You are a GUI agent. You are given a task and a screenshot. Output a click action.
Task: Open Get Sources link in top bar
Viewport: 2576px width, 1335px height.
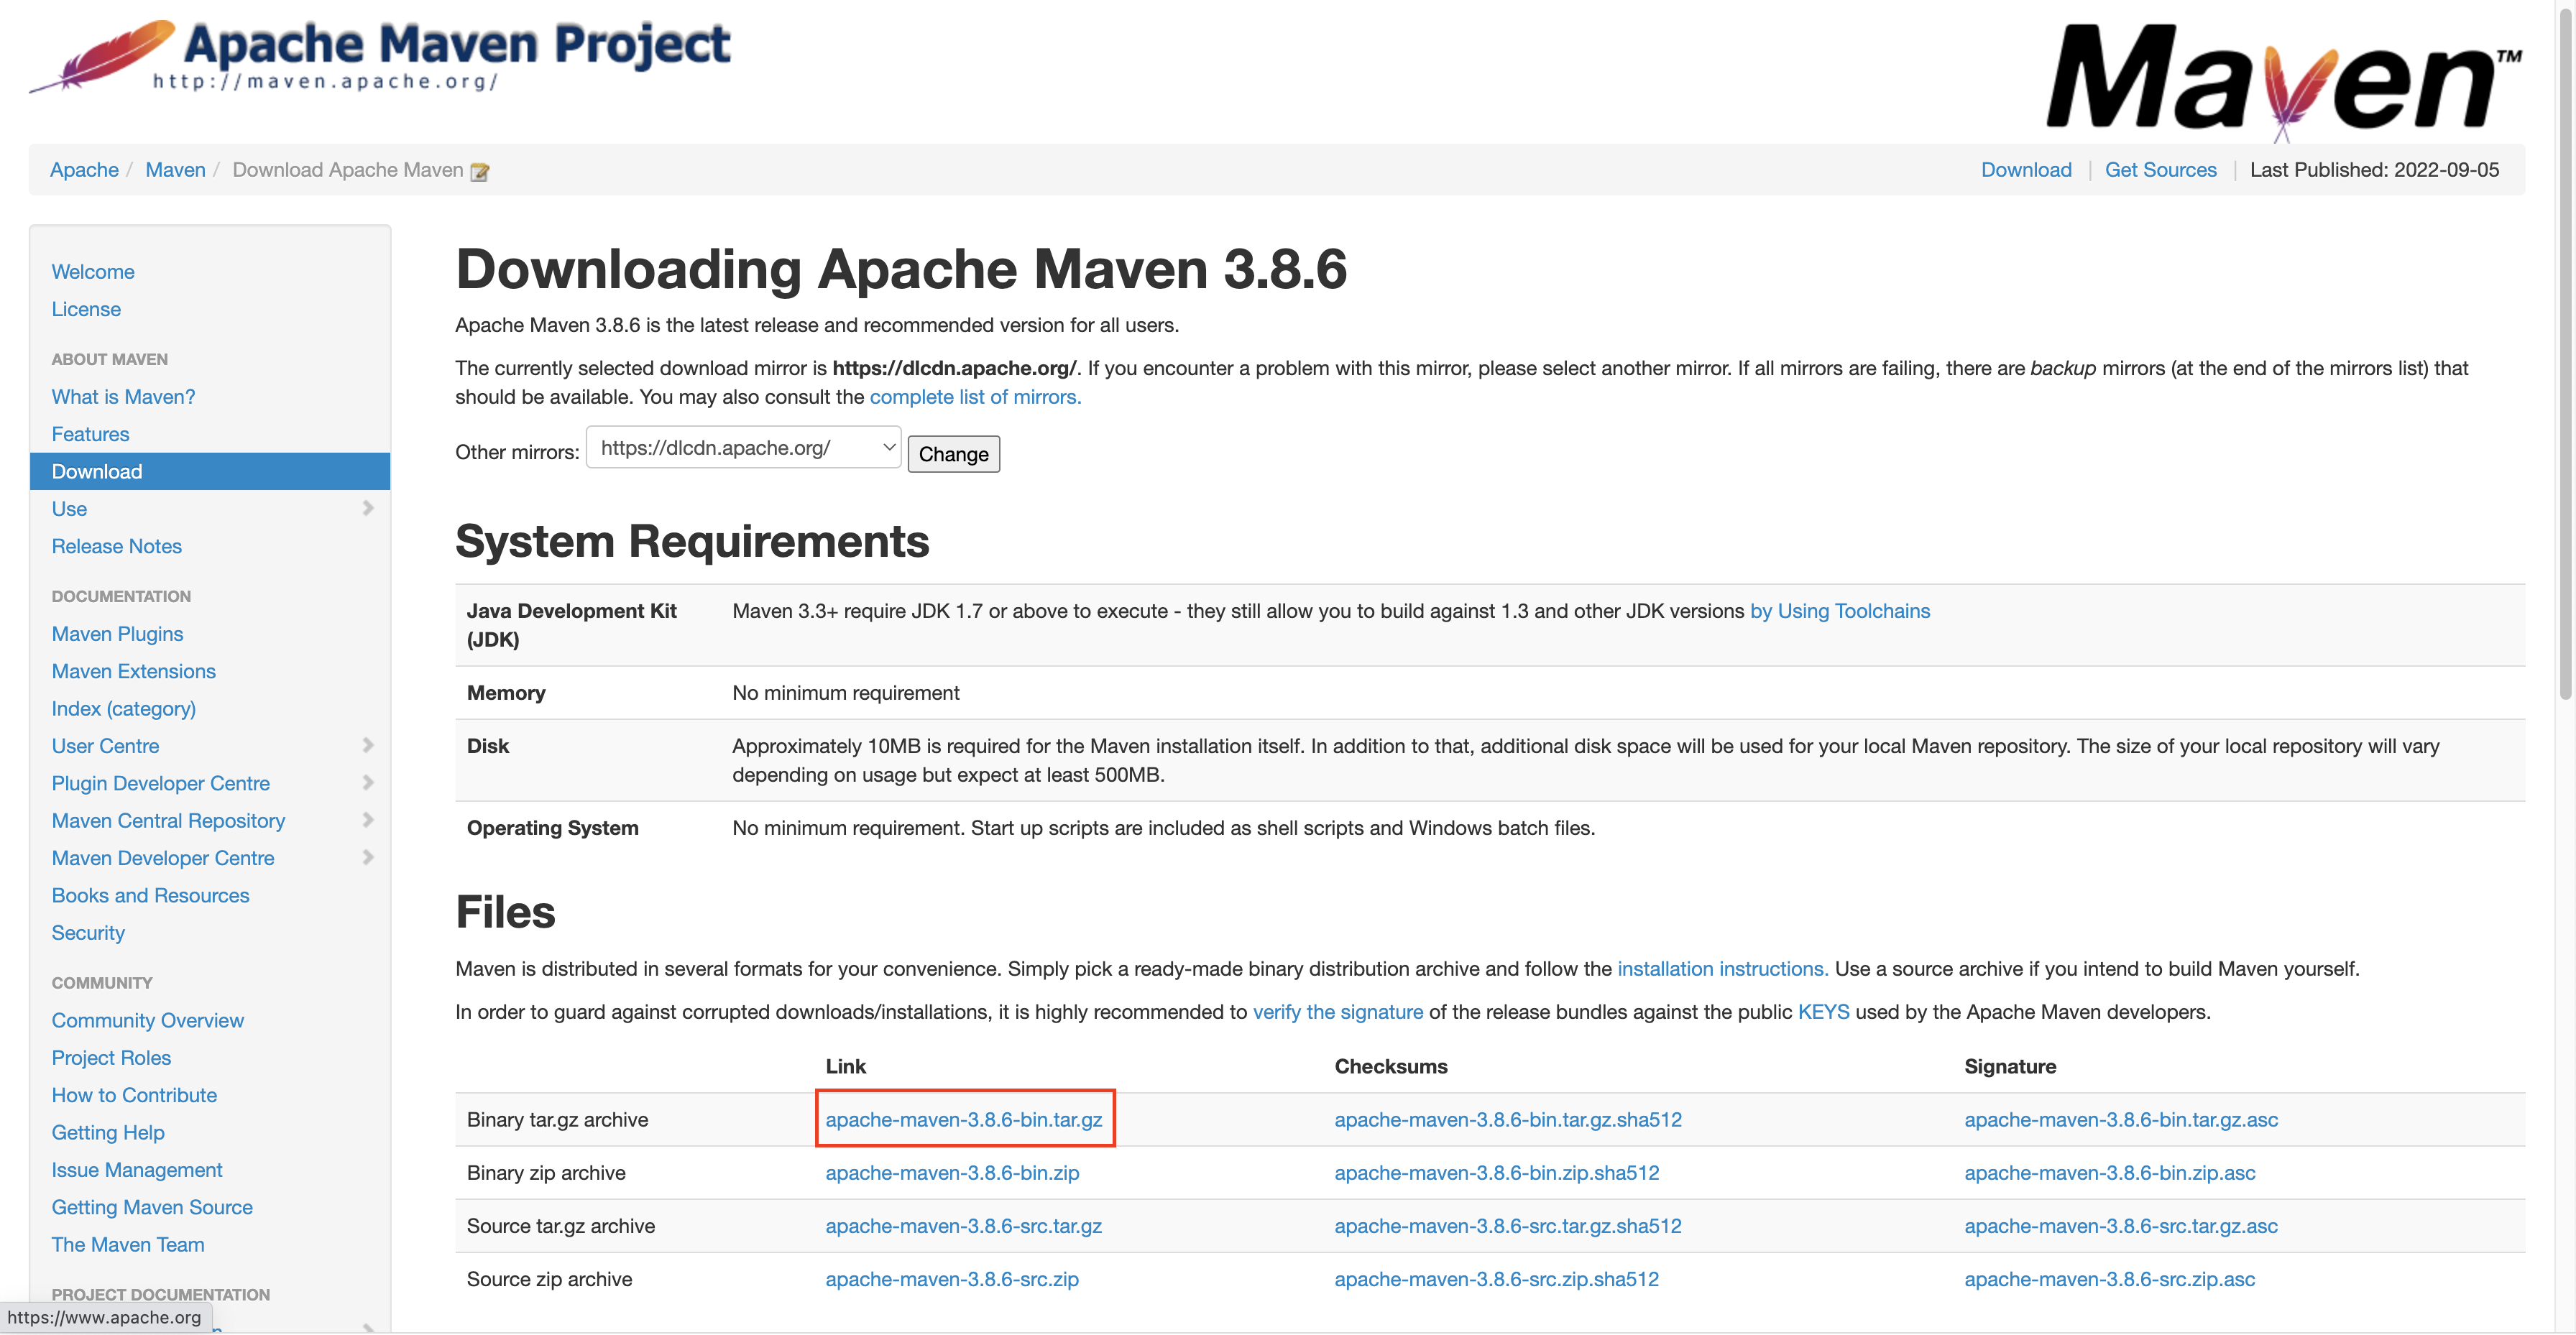coord(2160,169)
